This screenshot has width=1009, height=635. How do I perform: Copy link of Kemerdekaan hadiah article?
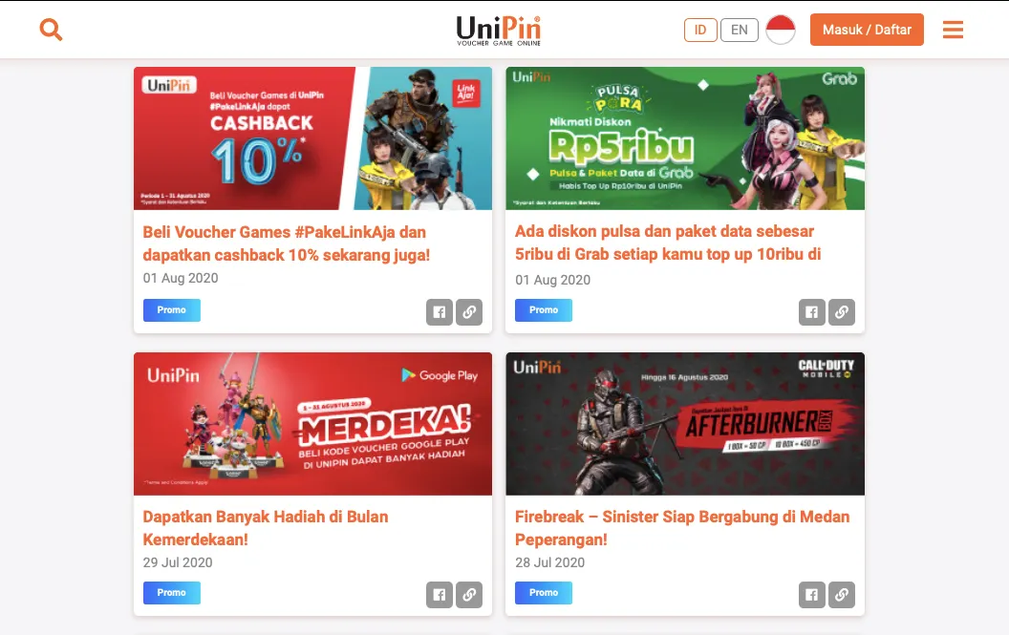coord(469,595)
